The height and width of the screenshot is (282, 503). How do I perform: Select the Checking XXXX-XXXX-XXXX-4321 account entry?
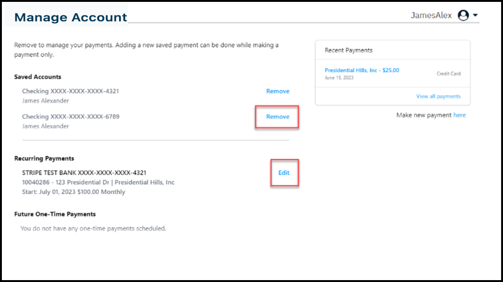tap(71, 91)
